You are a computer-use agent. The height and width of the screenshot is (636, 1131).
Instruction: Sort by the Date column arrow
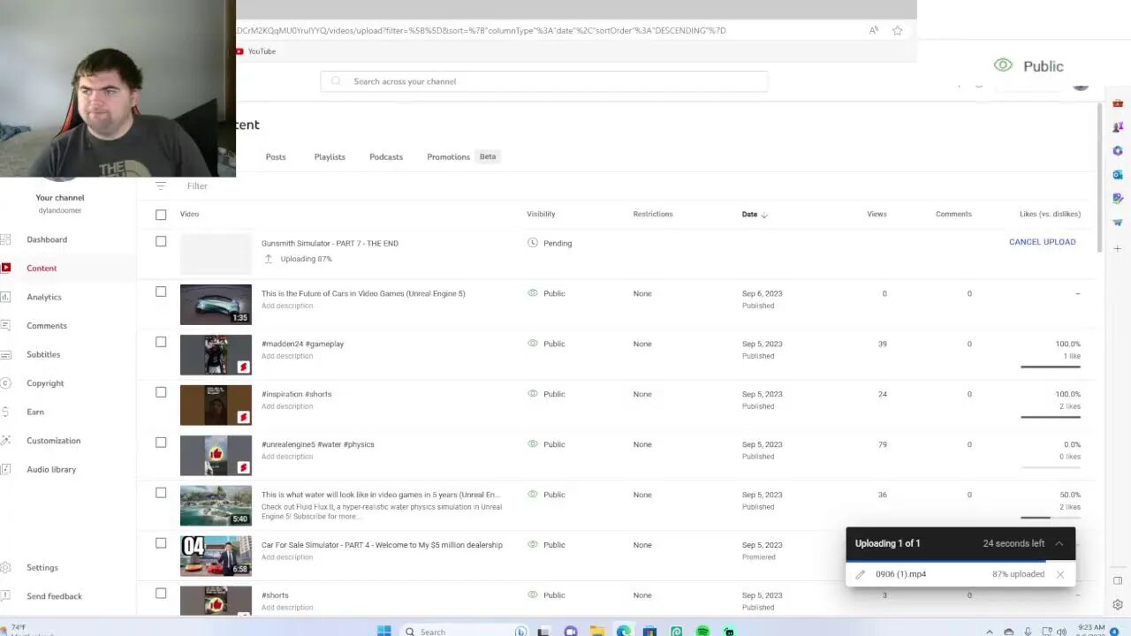(x=764, y=215)
